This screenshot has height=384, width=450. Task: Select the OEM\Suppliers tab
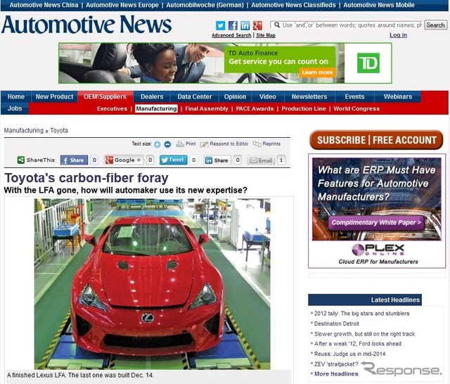point(105,97)
